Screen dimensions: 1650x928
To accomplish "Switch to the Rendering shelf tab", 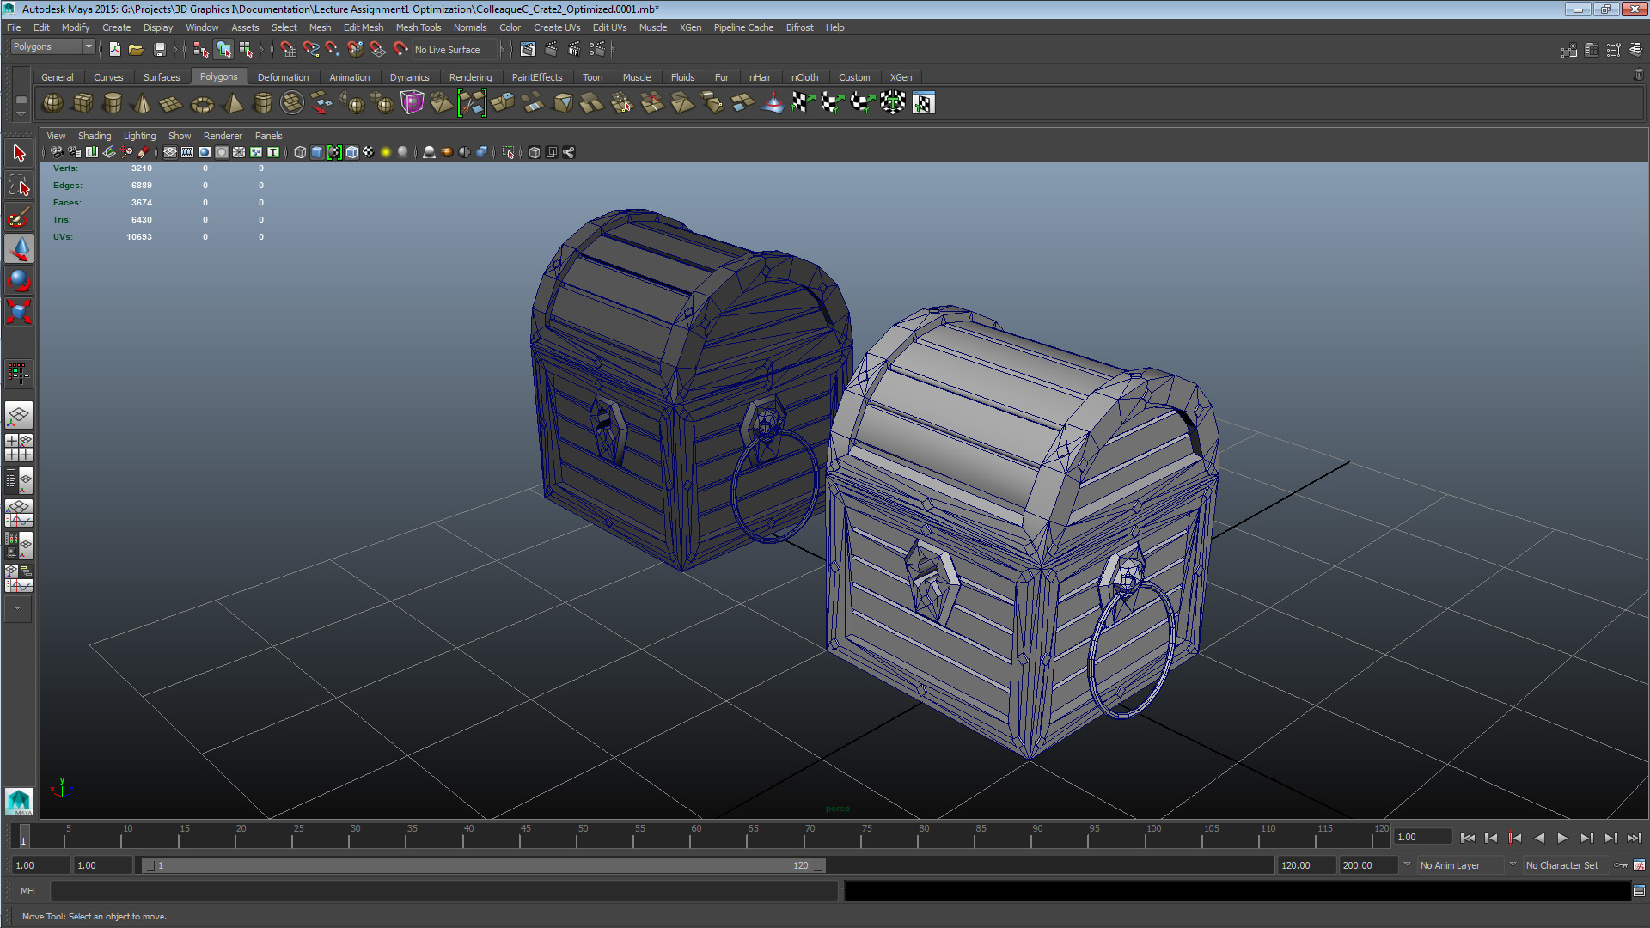I will [x=470, y=77].
